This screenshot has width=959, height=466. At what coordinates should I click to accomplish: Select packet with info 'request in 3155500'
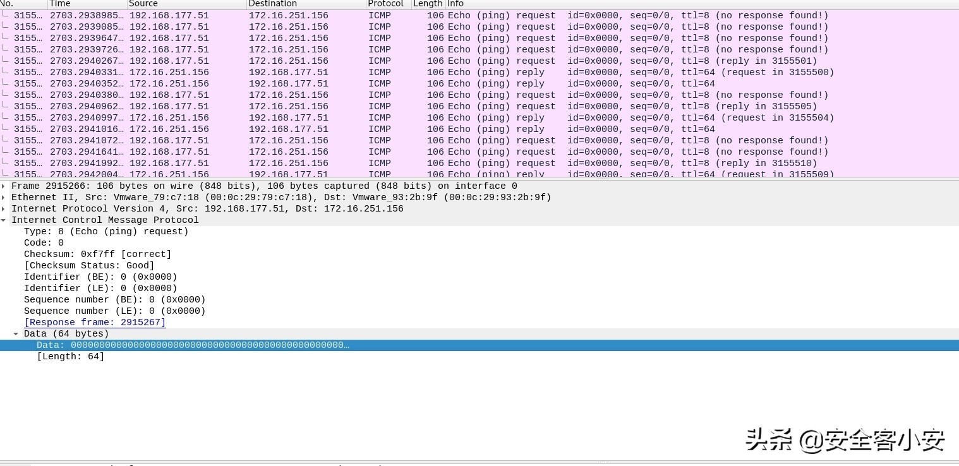tap(479, 73)
